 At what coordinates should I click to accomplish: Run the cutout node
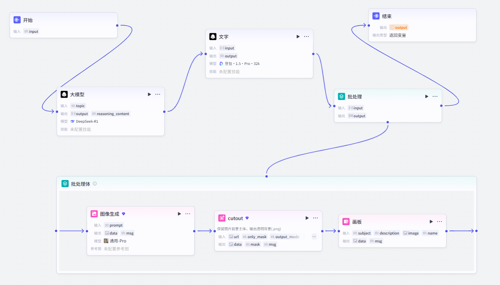click(x=307, y=218)
